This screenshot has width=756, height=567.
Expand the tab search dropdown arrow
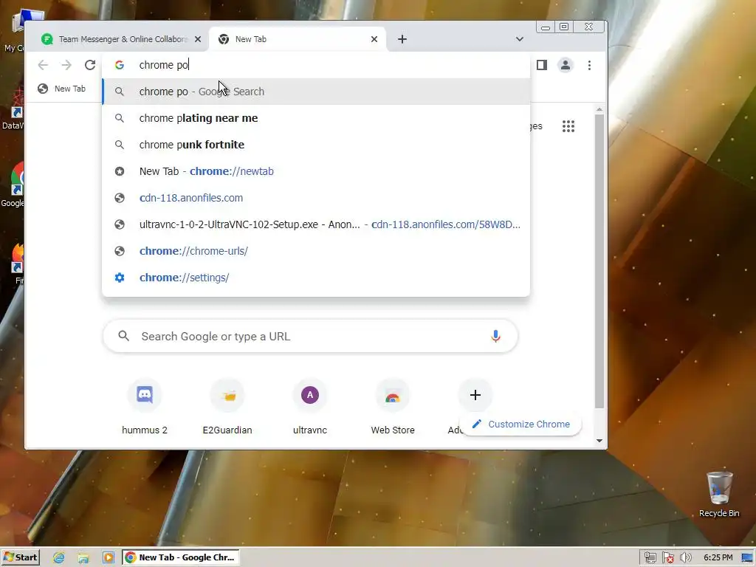coord(519,39)
